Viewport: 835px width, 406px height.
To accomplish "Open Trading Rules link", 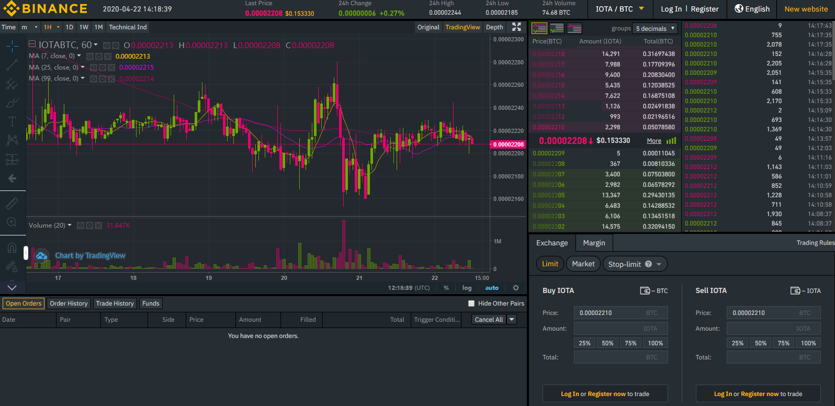I will click(815, 243).
